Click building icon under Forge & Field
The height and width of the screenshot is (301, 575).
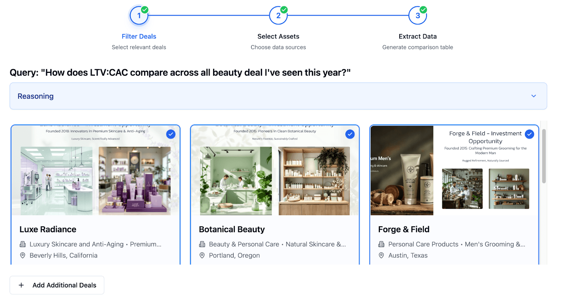(381, 244)
